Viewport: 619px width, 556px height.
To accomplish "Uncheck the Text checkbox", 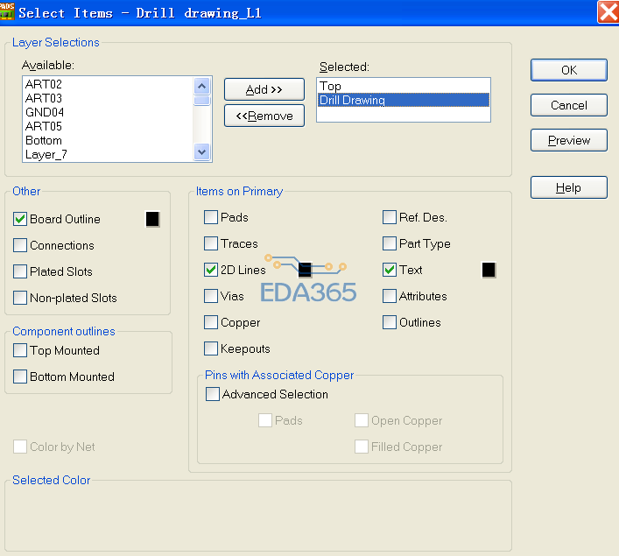I will coord(390,270).
